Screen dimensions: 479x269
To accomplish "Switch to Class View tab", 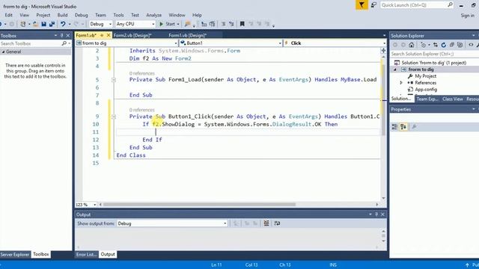I will 452,99.
